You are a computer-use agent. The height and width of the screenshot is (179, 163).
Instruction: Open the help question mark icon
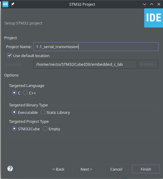tap(10, 169)
